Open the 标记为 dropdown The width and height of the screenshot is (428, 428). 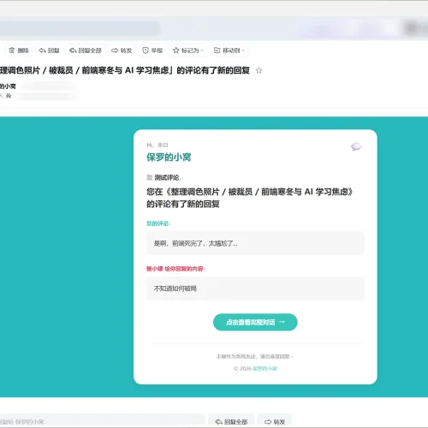tap(188, 51)
